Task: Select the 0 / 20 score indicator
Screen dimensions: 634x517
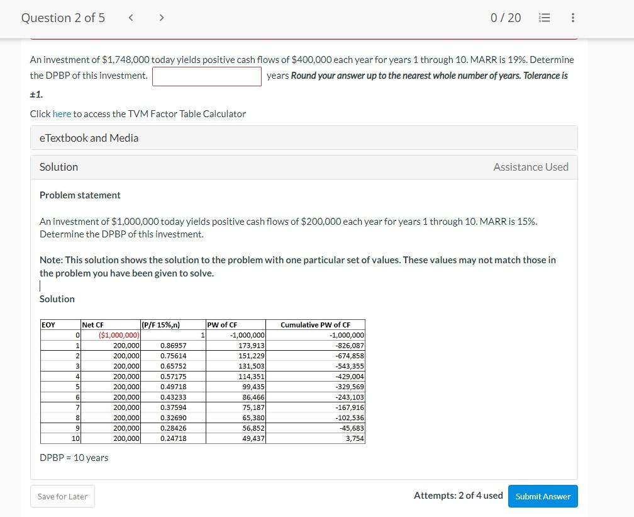Action: 506,18
